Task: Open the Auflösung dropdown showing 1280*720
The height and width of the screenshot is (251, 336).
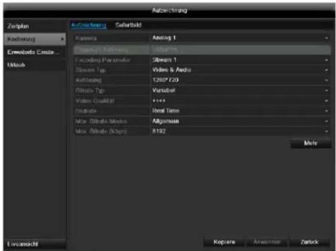Action: pos(241,80)
